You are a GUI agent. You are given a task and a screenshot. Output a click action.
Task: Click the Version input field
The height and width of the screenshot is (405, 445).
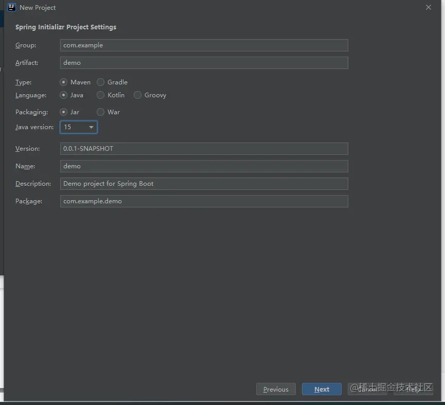[x=204, y=149]
